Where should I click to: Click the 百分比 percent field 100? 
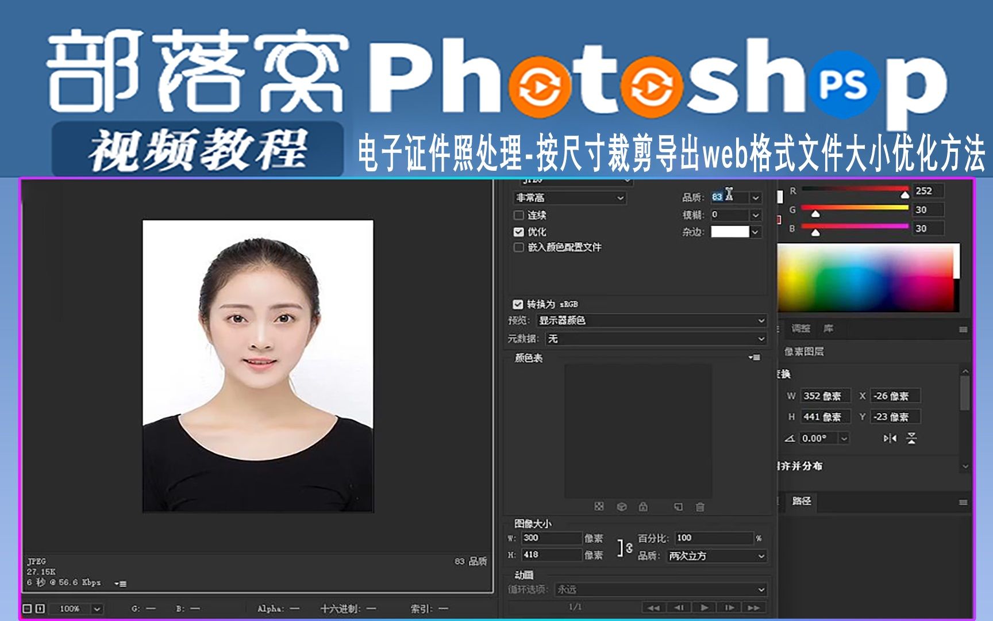(x=714, y=538)
